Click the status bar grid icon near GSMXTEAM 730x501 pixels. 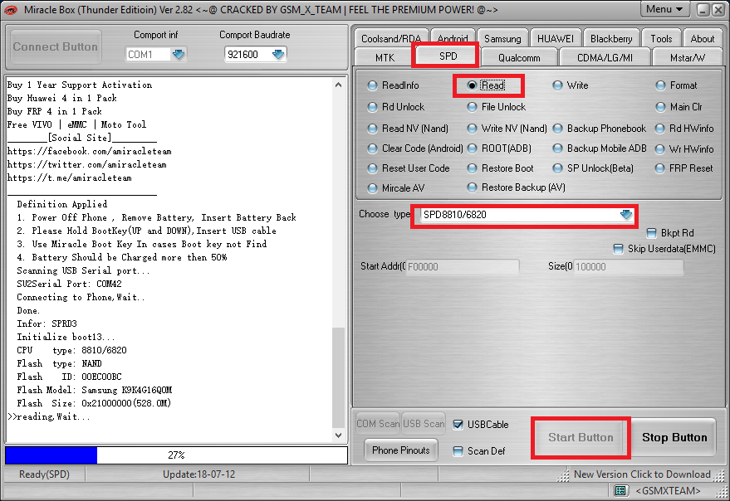click(620, 491)
